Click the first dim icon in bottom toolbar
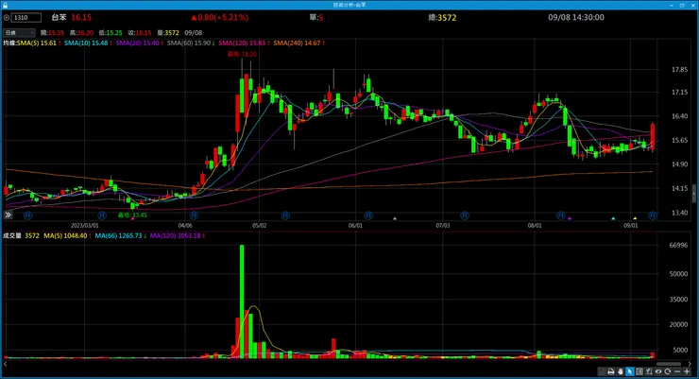 tap(602, 371)
